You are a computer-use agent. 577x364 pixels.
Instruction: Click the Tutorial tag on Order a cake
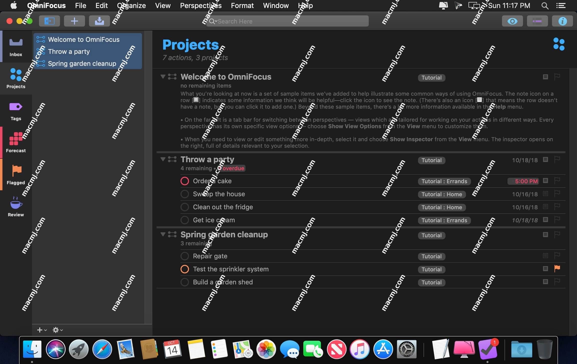pyautogui.click(x=444, y=181)
